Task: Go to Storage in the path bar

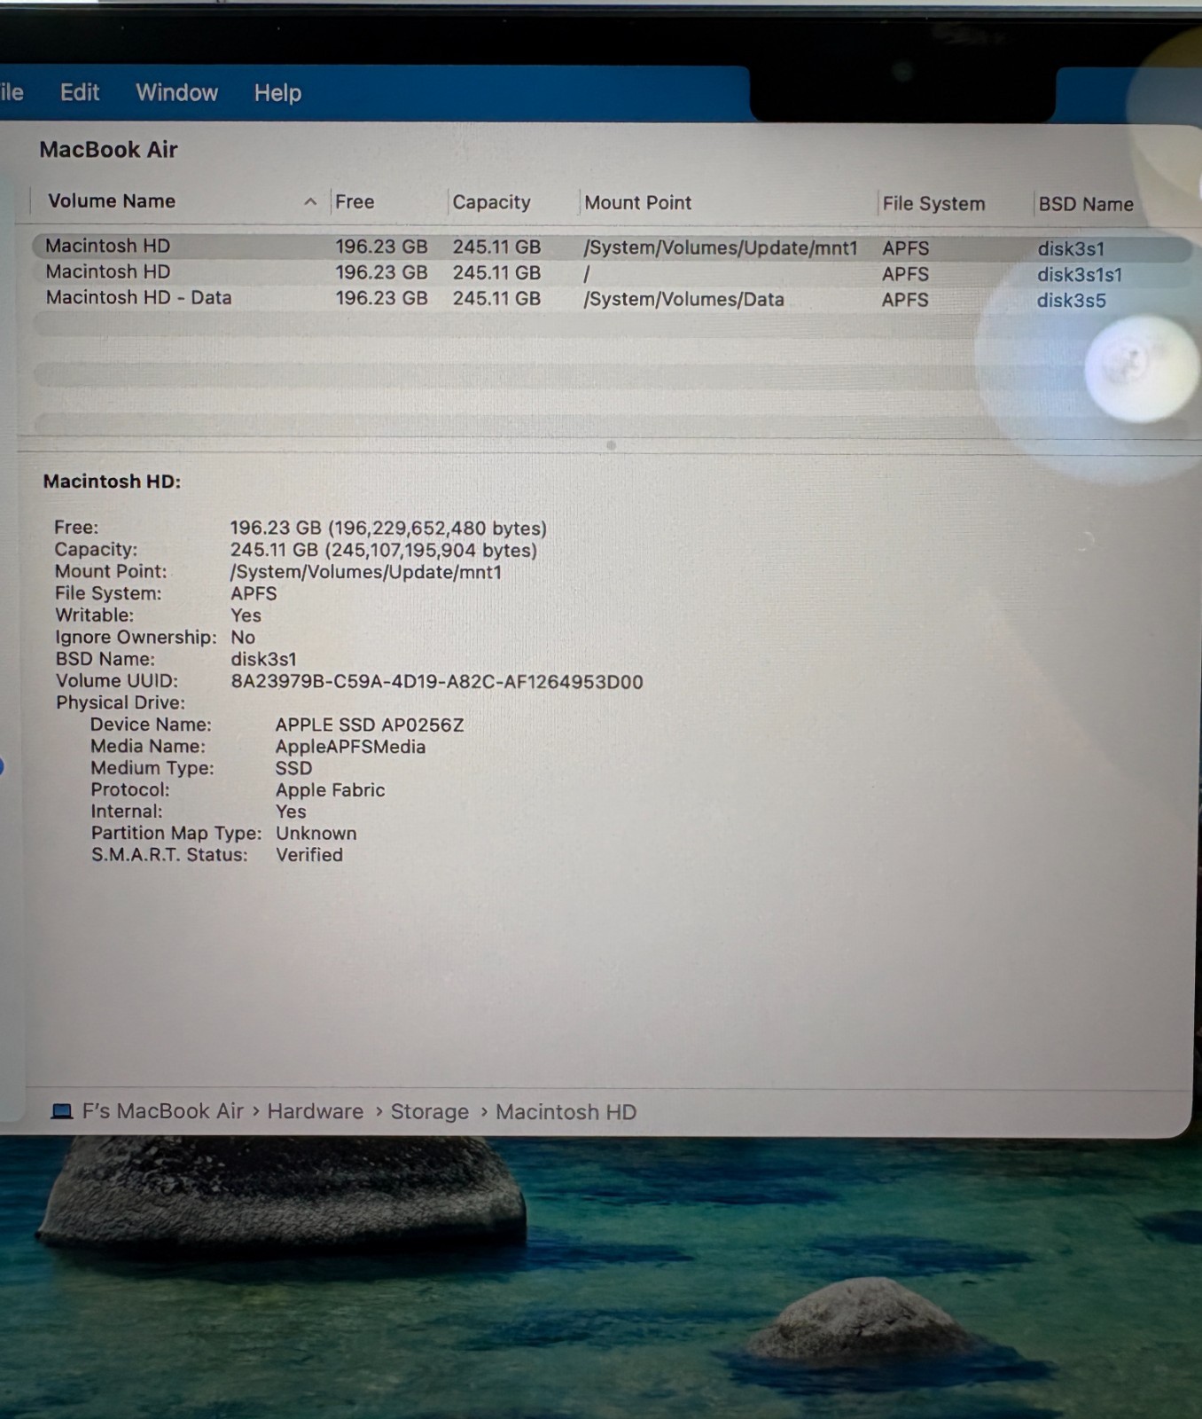Action: pyautogui.click(x=430, y=1112)
